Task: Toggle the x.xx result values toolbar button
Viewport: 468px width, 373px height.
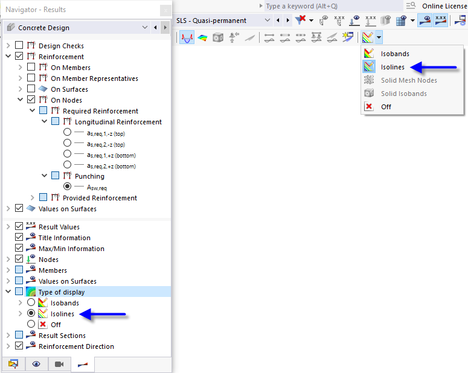Action: (x=441, y=21)
